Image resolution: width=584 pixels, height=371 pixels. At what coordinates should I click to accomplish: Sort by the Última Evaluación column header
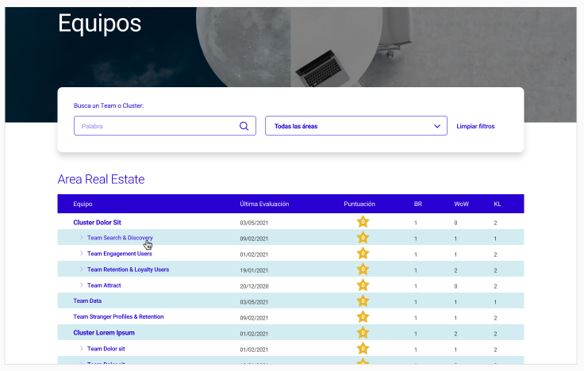(x=264, y=204)
